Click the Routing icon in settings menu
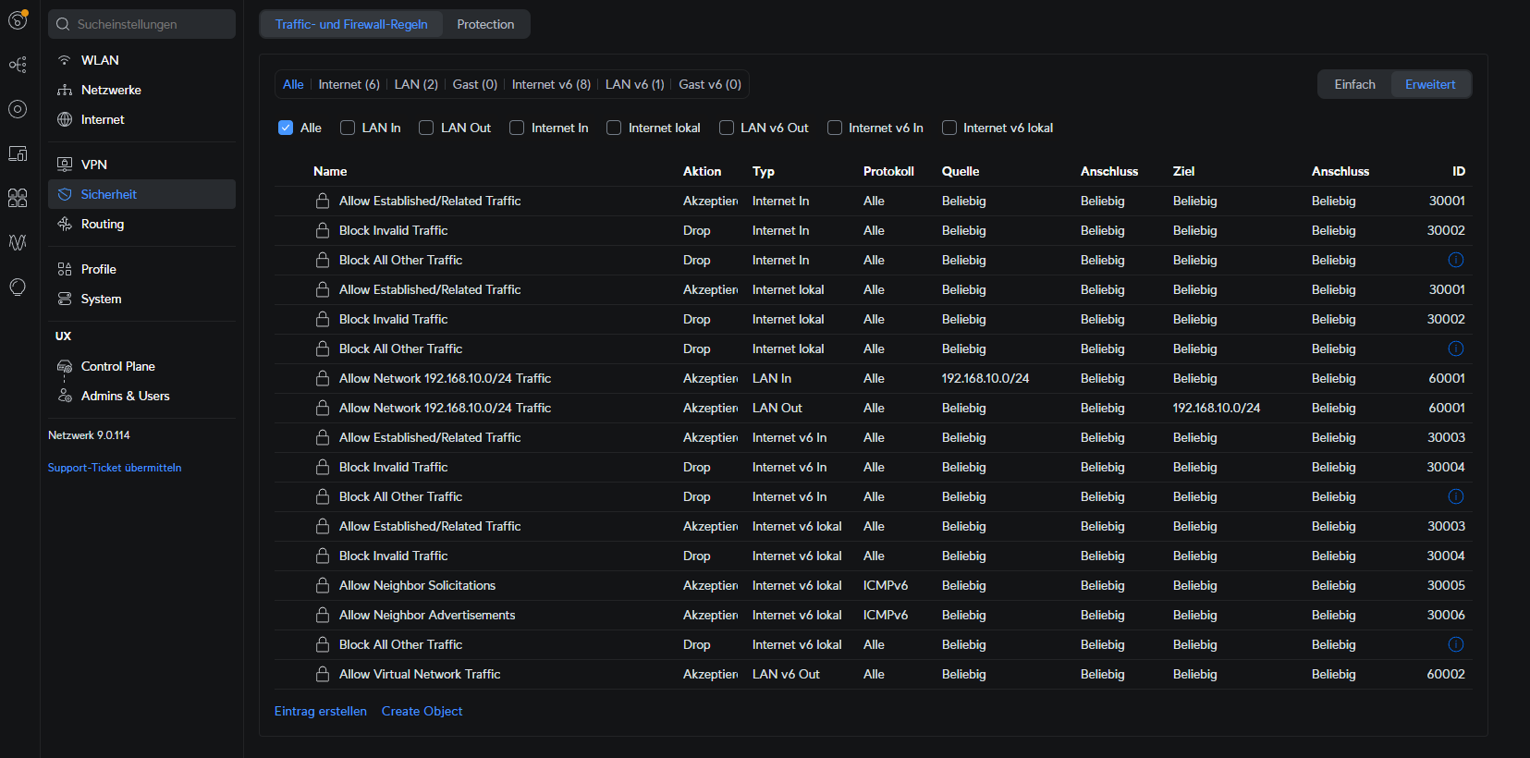 [65, 224]
